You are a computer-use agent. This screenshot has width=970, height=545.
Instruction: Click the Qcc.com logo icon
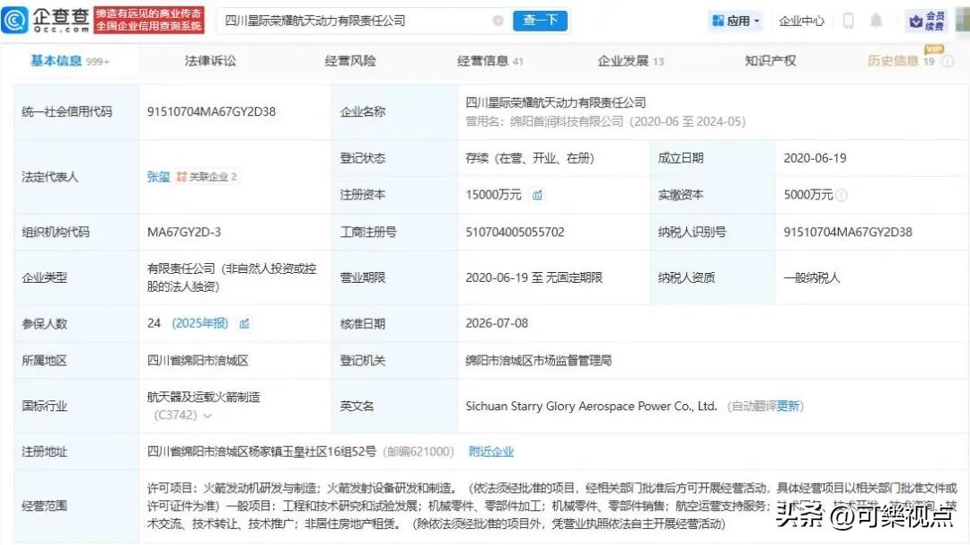tap(15, 20)
